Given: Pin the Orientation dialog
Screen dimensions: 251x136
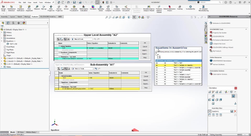Looking at the screenshot, I should pos(235,92).
